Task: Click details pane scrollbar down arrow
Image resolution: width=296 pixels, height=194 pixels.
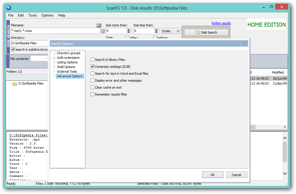Action: (285, 173)
